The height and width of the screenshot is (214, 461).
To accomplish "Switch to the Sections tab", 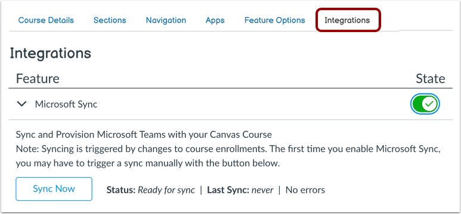I will [110, 20].
